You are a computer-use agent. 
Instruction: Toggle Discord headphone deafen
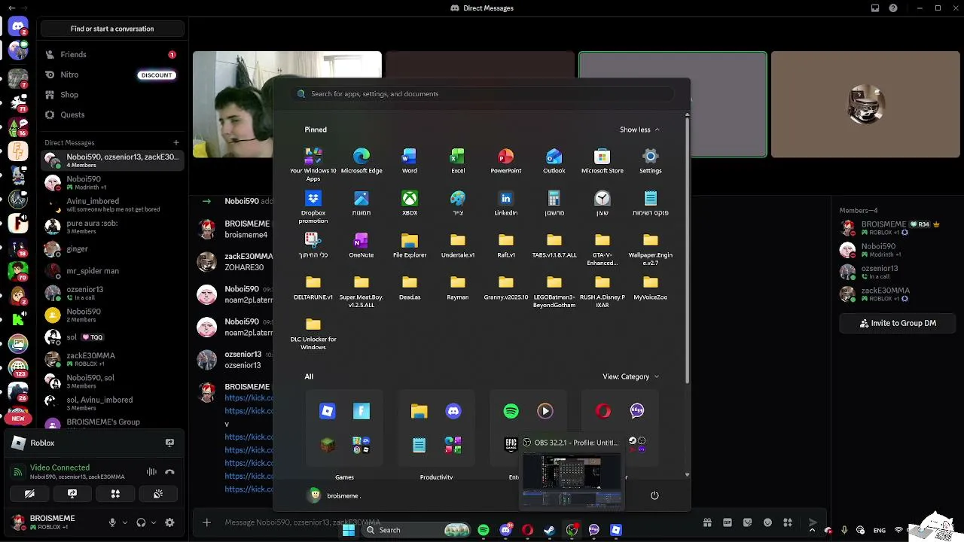(x=141, y=522)
